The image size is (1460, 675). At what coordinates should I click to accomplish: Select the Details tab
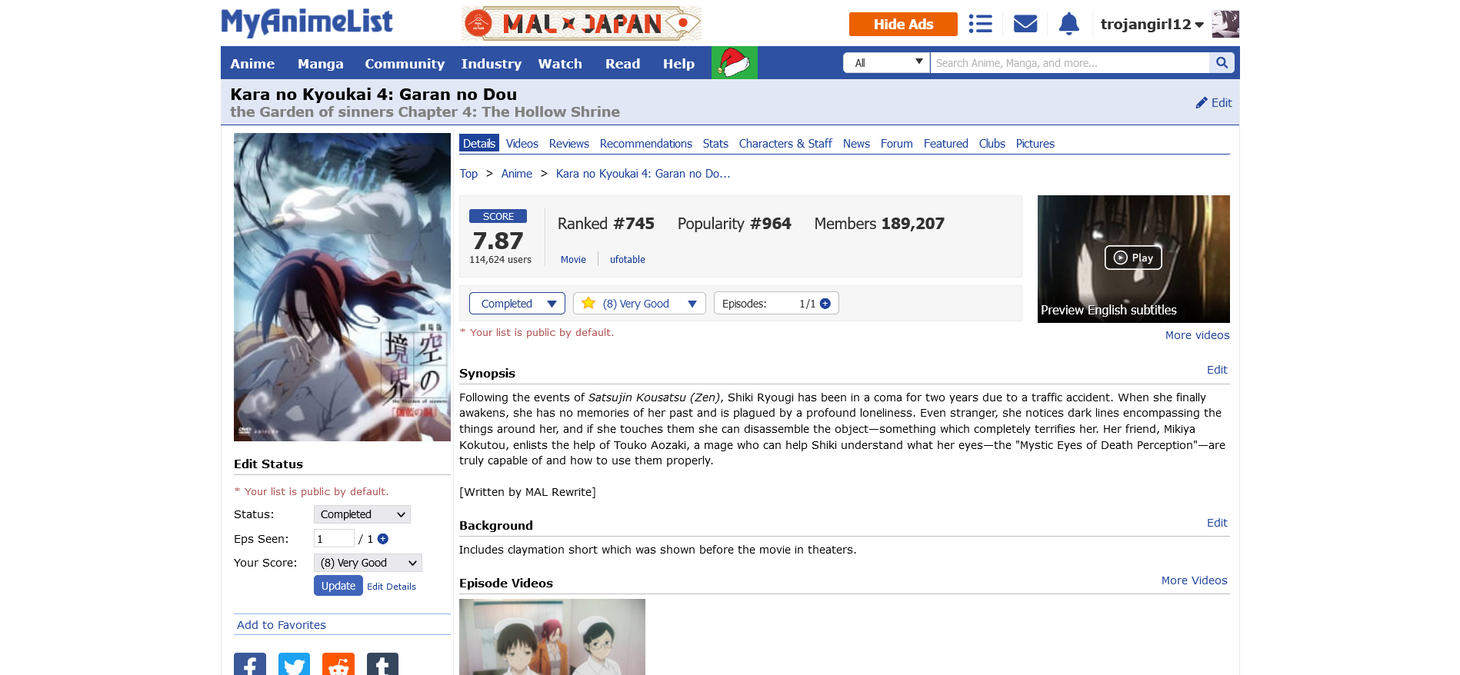coord(479,144)
